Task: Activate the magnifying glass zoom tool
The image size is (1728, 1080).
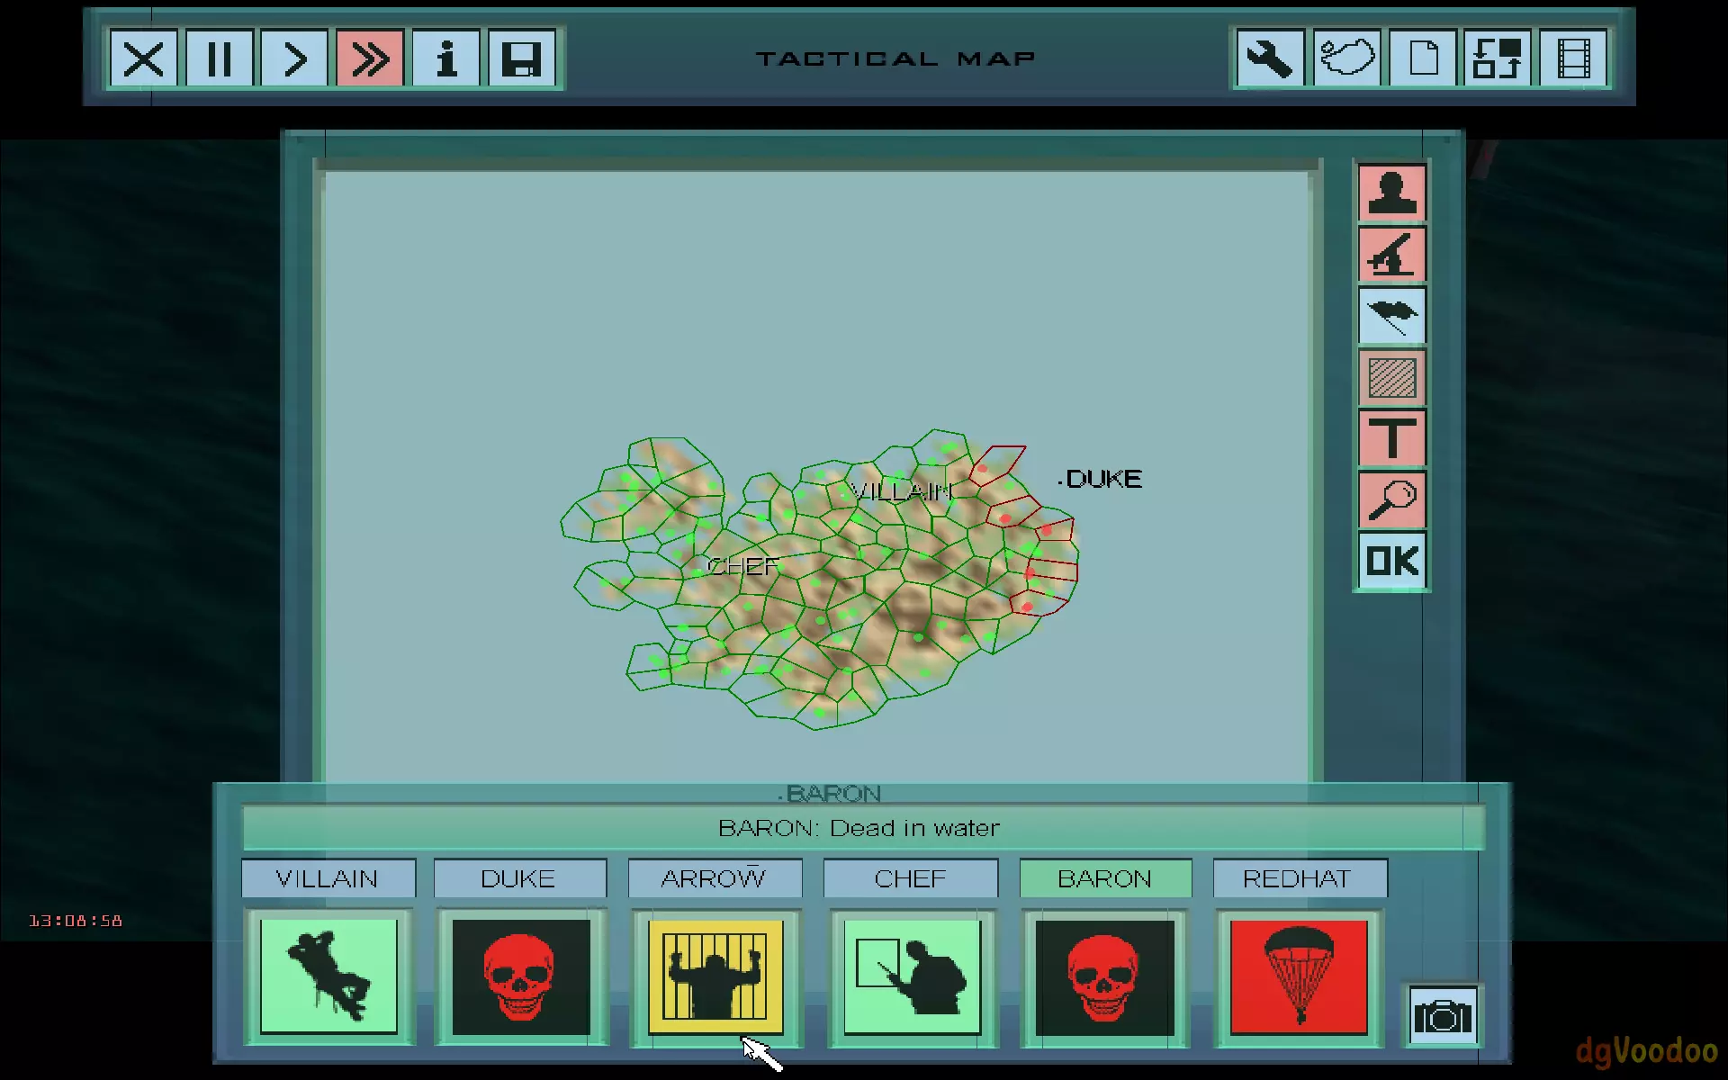Action: point(1391,499)
